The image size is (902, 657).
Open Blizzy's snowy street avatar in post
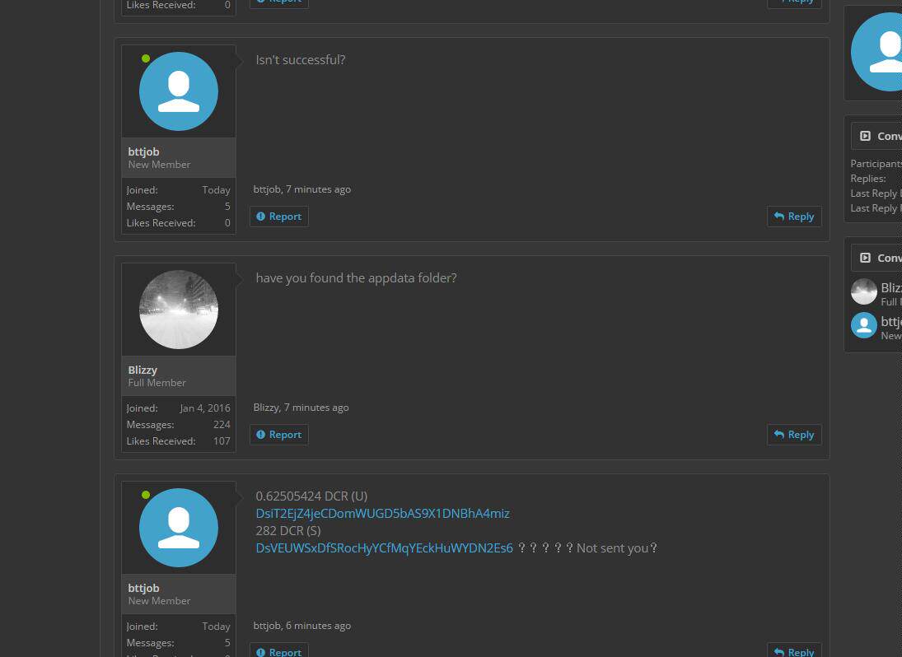pyautogui.click(x=178, y=310)
